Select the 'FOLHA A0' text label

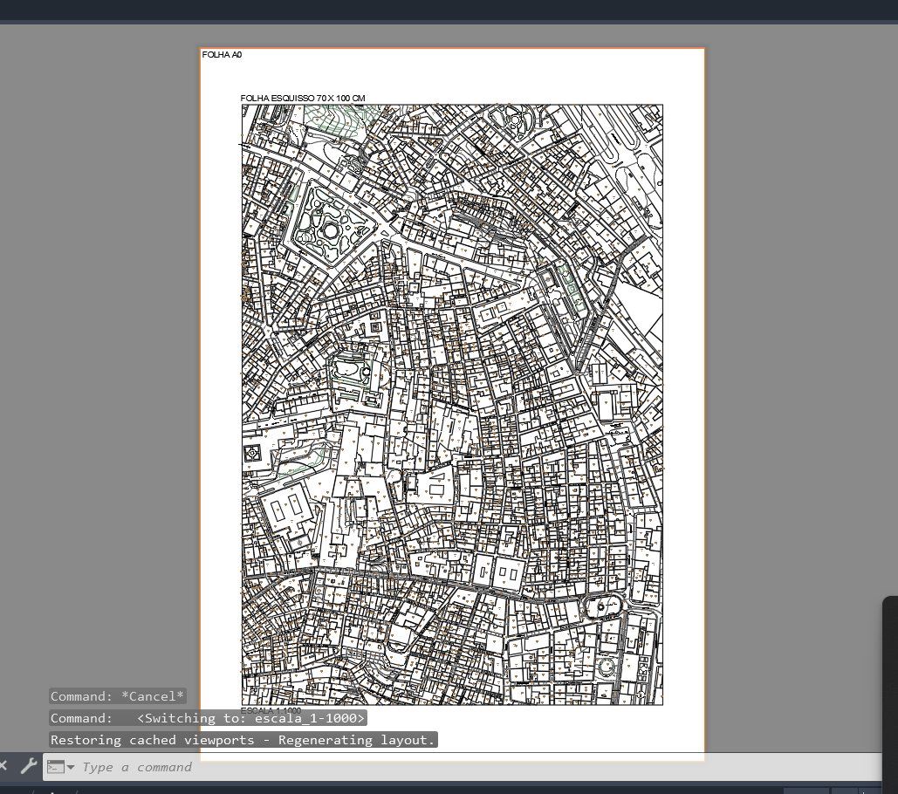pyautogui.click(x=222, y=55)
